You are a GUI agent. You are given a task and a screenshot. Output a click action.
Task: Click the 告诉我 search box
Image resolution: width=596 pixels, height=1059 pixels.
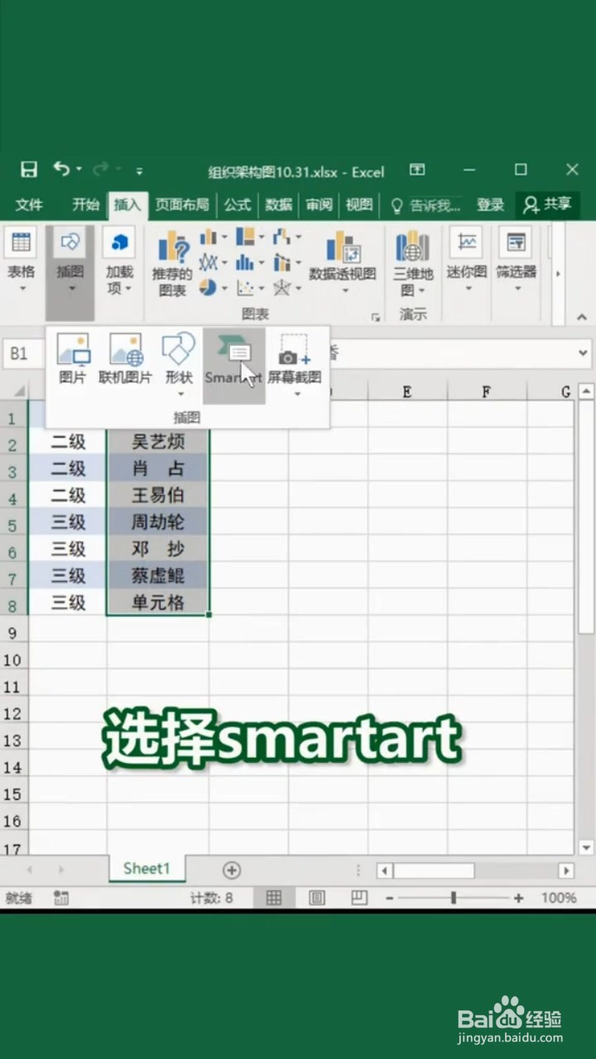pos(426,205)
